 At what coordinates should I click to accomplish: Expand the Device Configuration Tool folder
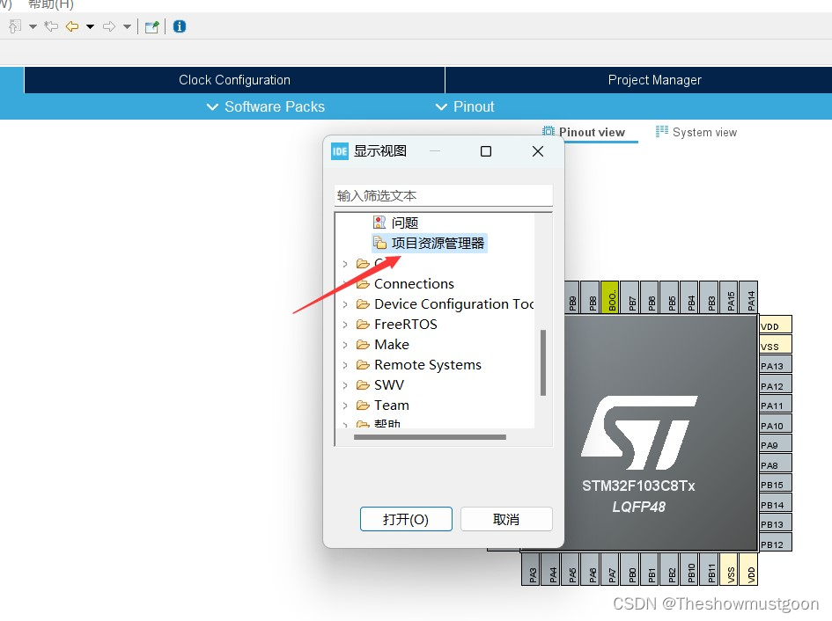pos(344,303)
